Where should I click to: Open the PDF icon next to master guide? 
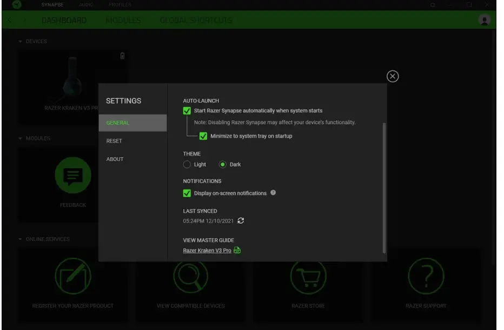click(237, 251)
